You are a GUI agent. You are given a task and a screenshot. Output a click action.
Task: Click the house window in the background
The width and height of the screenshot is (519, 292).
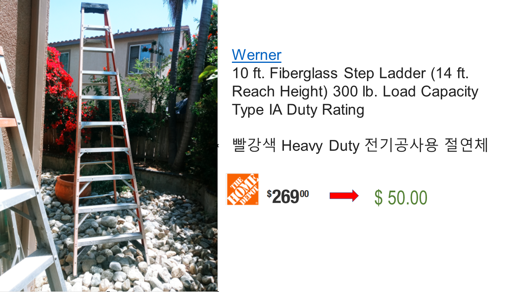point(139,58)
